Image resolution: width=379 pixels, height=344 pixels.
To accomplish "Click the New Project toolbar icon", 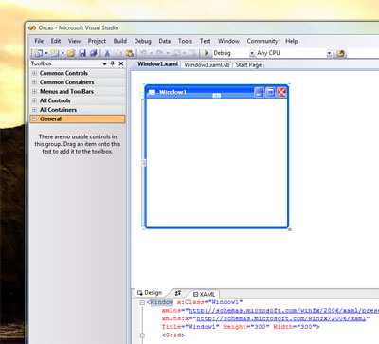I will [39, 53].
